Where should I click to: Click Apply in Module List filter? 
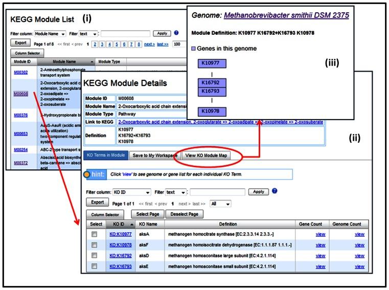point(162,33)
